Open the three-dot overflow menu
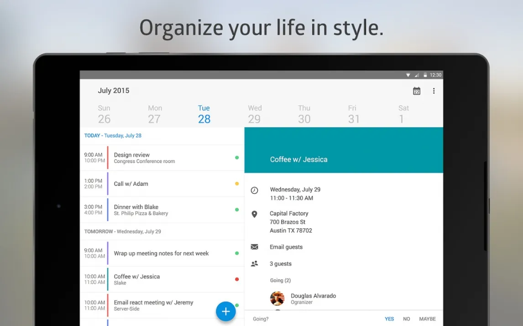523x326 pixels. click(x=434, y=91)
